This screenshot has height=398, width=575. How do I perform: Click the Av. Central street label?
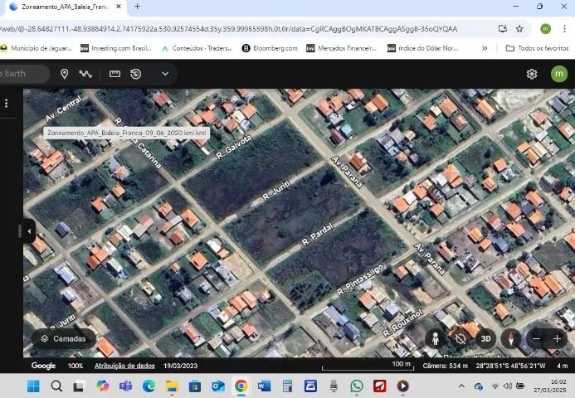coord(63,109)
